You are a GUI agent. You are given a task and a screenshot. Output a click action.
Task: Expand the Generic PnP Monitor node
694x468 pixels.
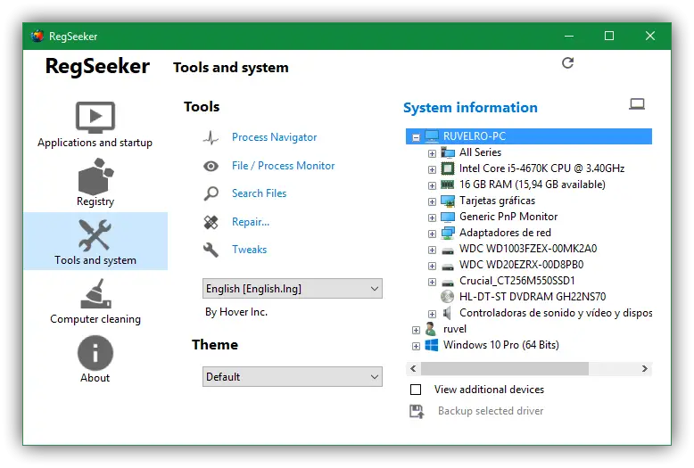[432, 218]
